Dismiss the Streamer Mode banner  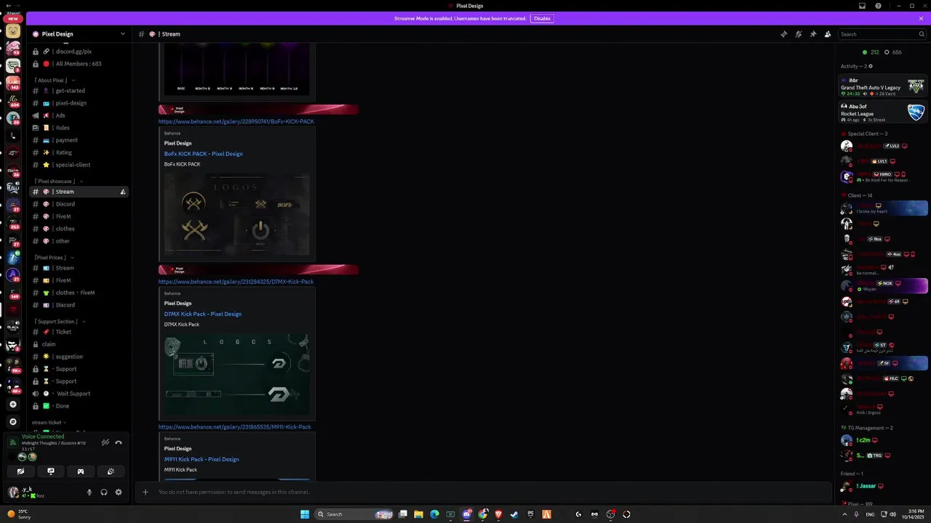coord(921,18)
